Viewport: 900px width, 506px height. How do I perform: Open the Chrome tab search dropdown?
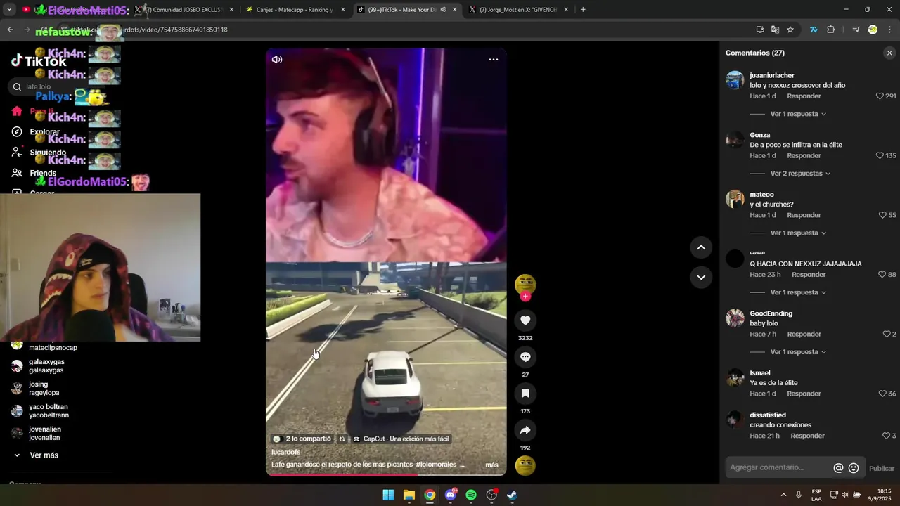pos(9,10)
